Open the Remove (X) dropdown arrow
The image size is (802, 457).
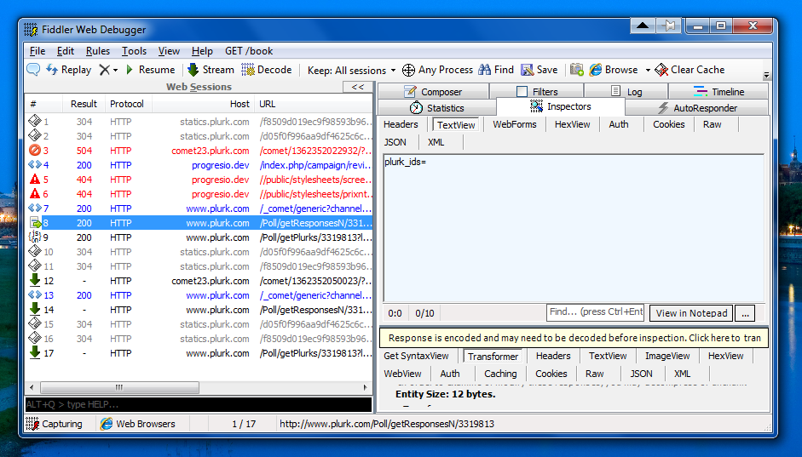115,70
